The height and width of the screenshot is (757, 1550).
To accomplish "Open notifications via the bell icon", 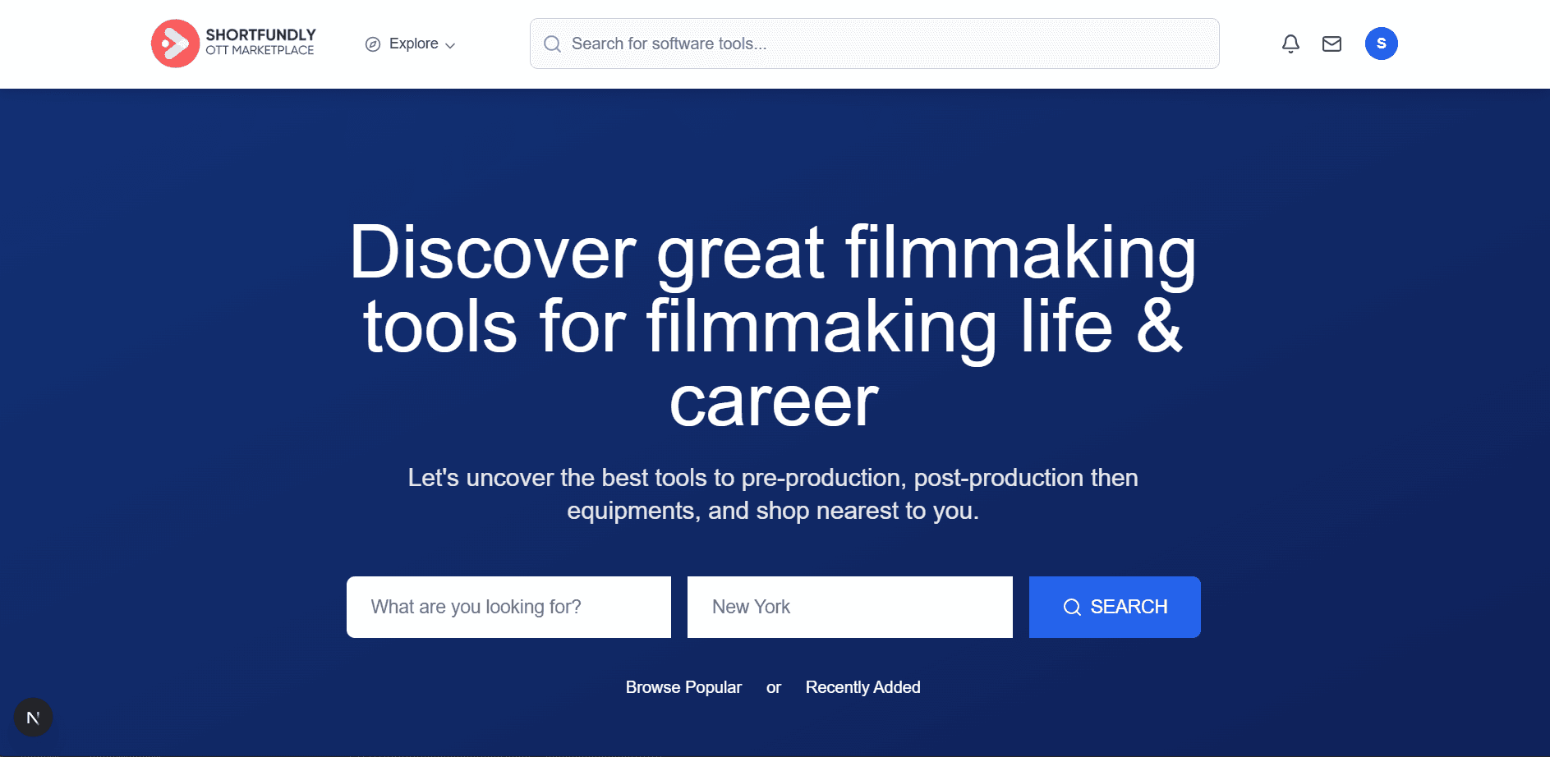I will click(1290, 44).
